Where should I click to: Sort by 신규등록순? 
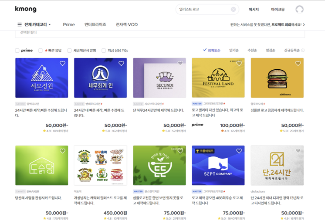point(292,50)
